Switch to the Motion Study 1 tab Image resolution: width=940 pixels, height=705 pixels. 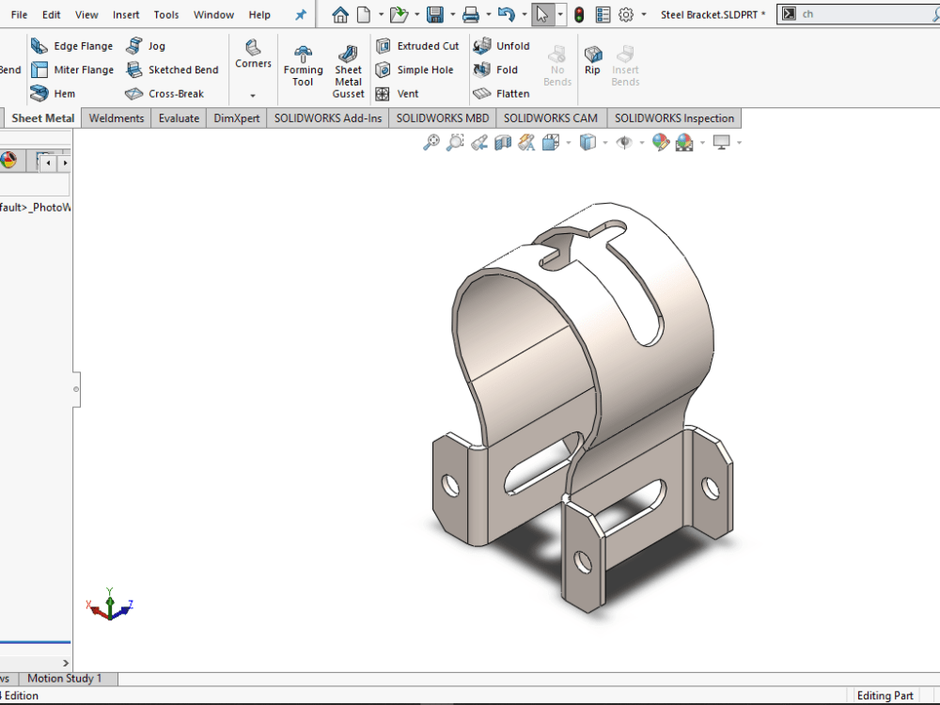coord(67,679)
